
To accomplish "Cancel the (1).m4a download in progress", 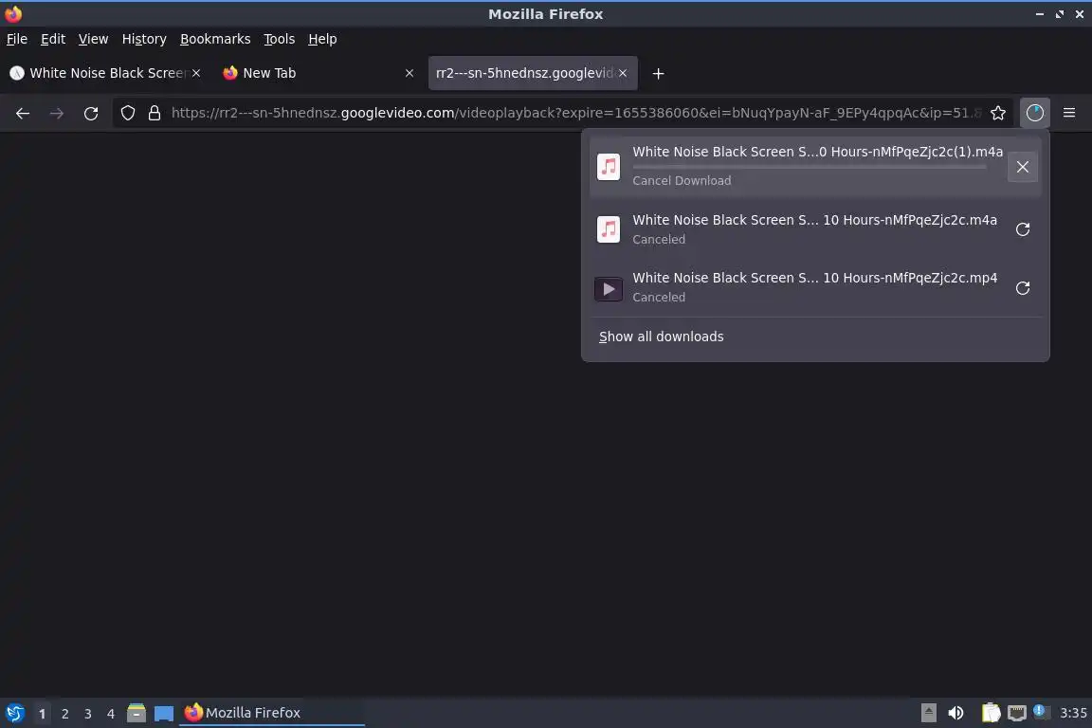I will (1023, 167).
